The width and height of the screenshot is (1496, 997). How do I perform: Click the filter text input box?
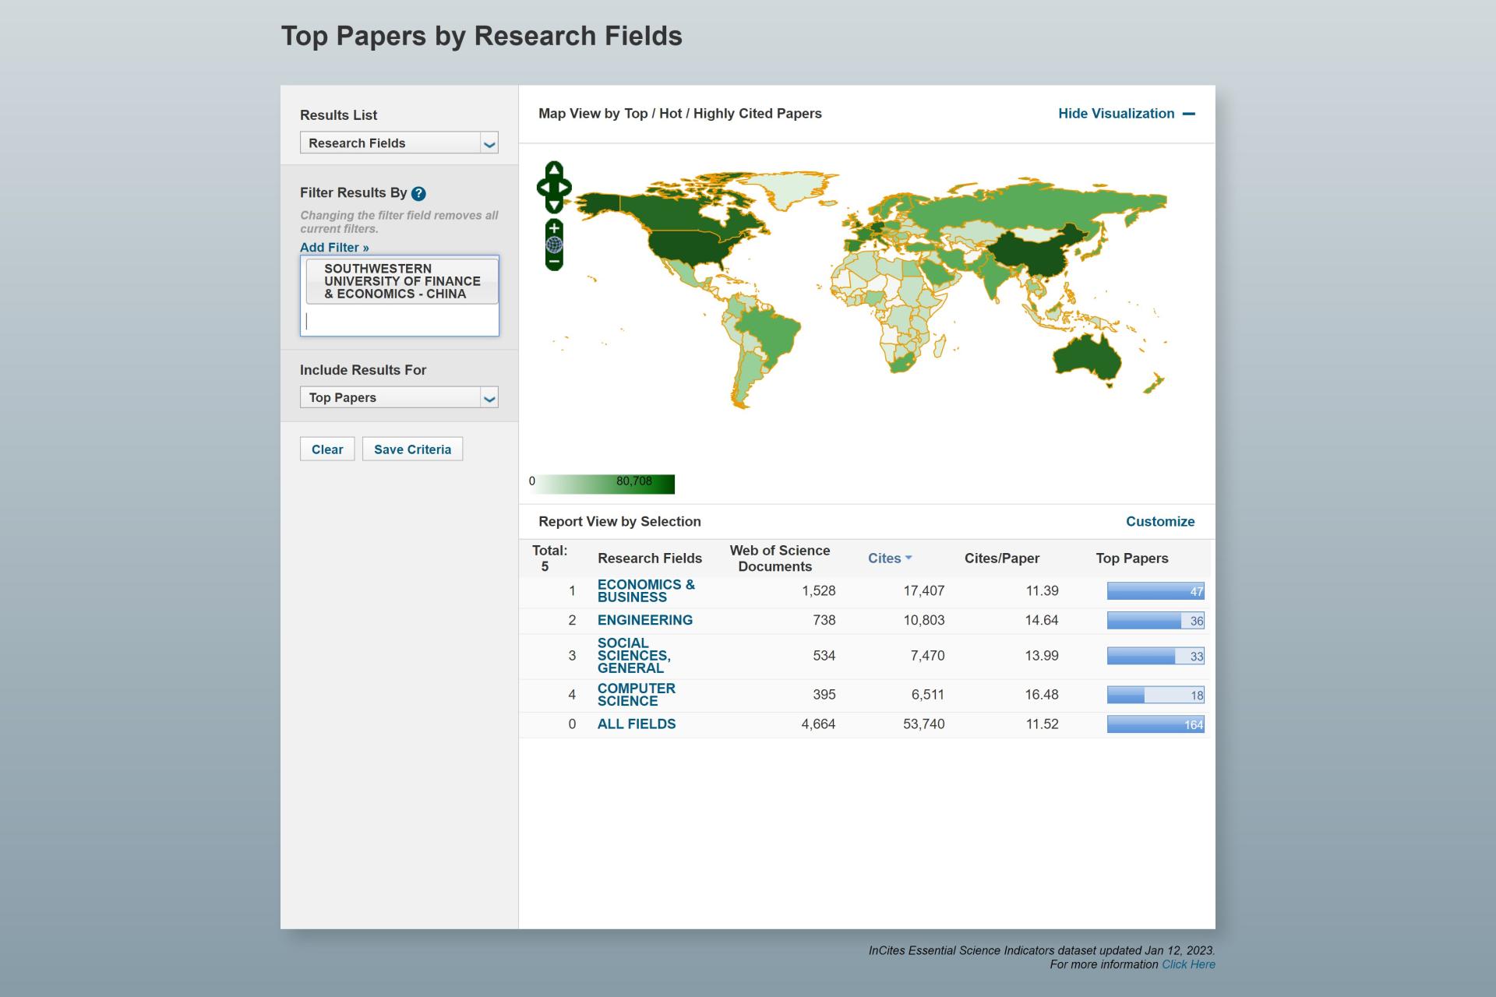click(x=399, y=321)
